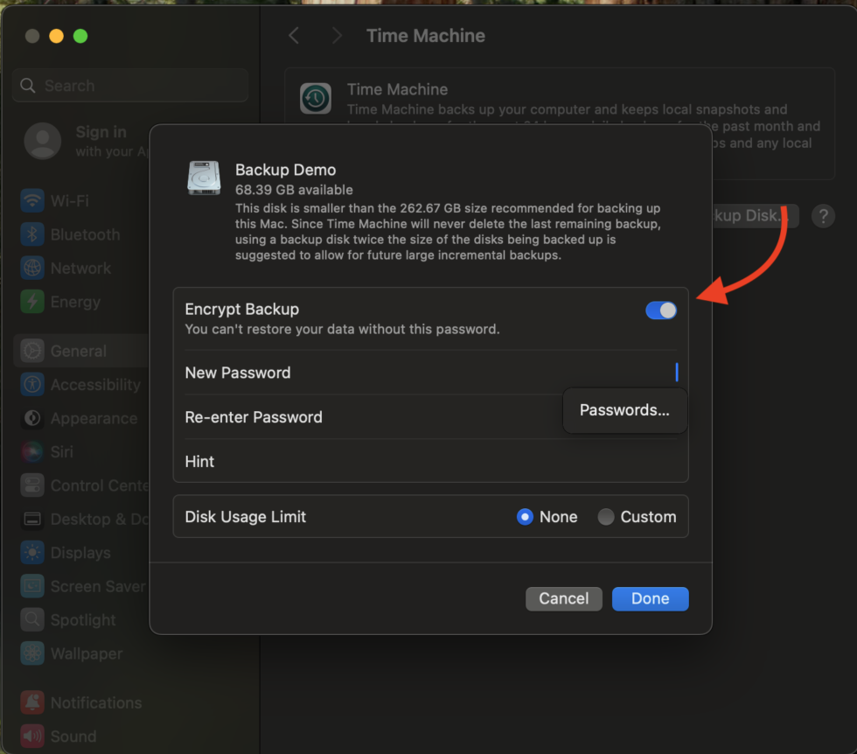
Task: Open Siri settings icon in sidebar
Action: coord(32,451)
